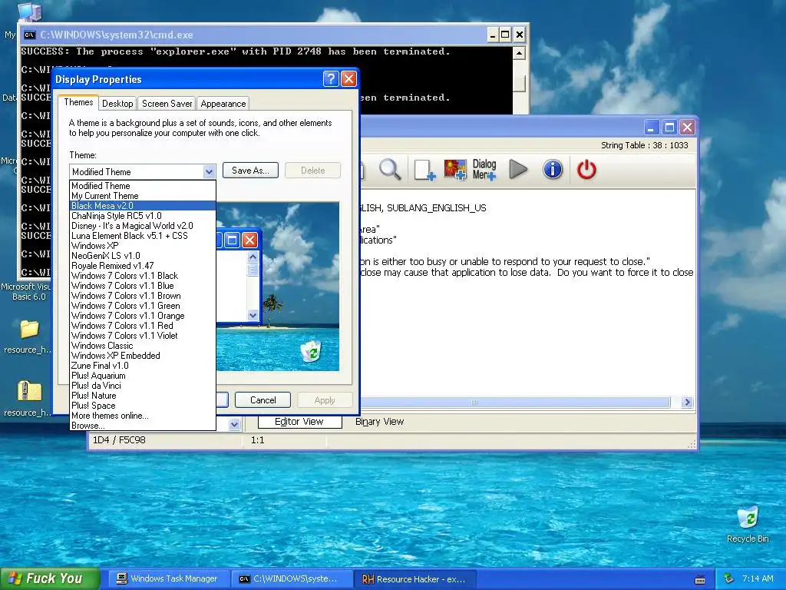The width and height of the screenshot is (786, 590).
Task: Pick Luna Element Black v5.1 + CSS
Action: pos(142,236)
